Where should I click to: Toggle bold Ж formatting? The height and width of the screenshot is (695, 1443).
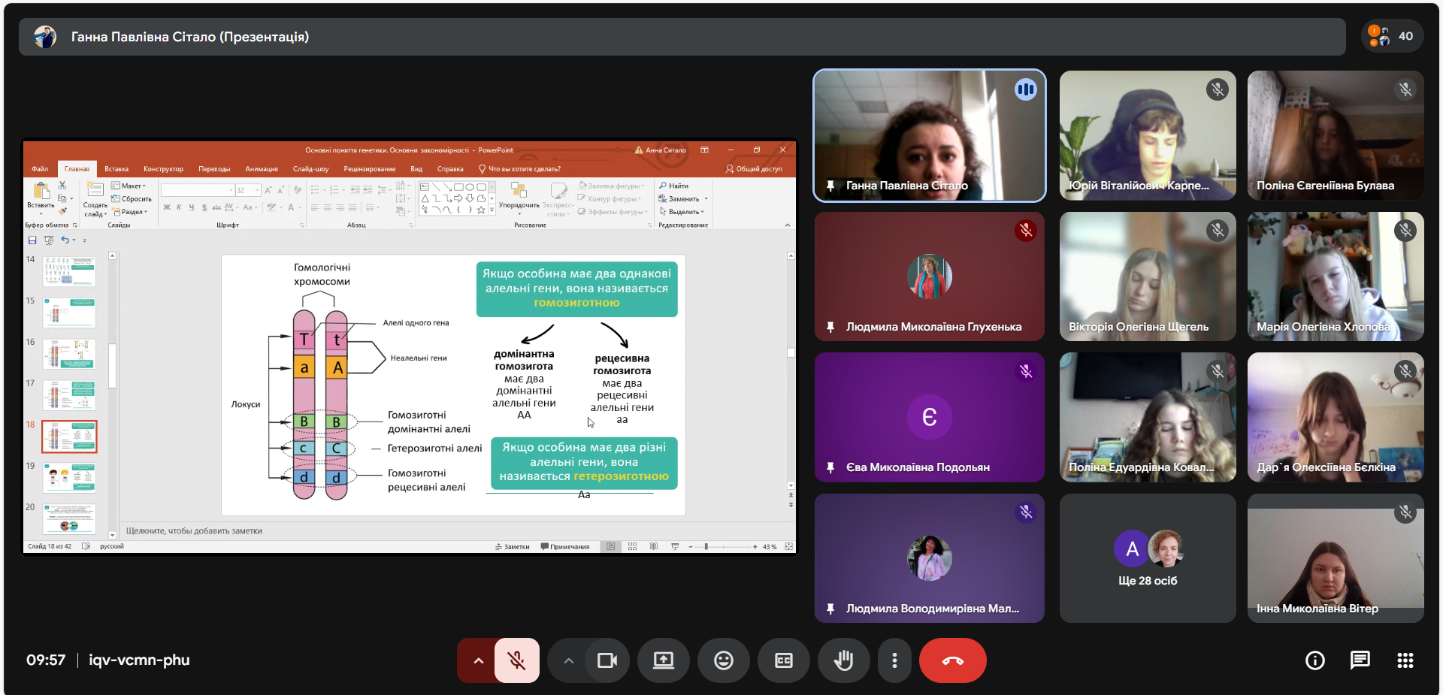click(x=167, y=207)
